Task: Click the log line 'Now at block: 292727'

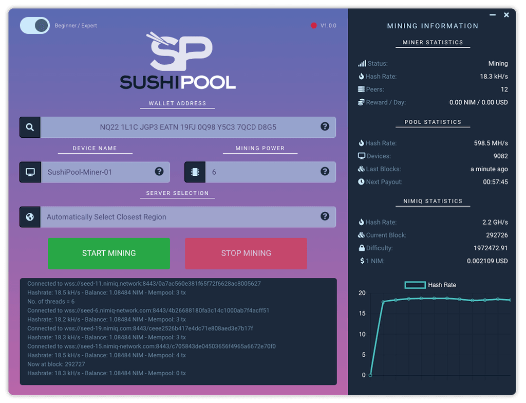Action: (56, 364)
